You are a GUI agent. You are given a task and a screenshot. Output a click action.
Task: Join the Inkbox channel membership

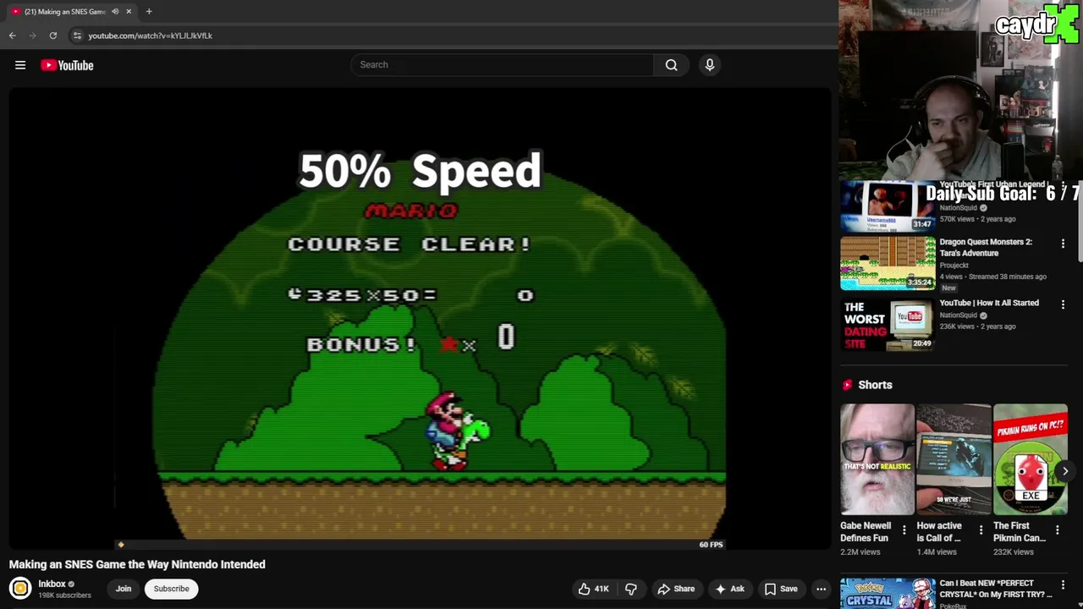[124, 589]
